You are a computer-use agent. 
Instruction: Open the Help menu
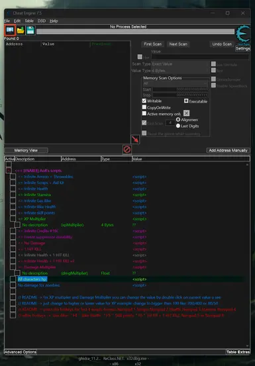point(54,21)
